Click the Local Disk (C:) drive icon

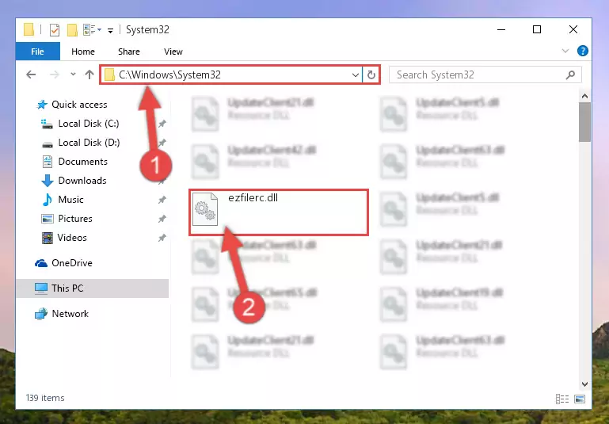(47, 124)
